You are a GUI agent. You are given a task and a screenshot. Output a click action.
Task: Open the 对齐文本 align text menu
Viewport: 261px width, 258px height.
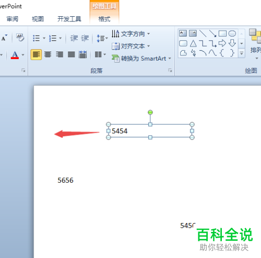130,46
